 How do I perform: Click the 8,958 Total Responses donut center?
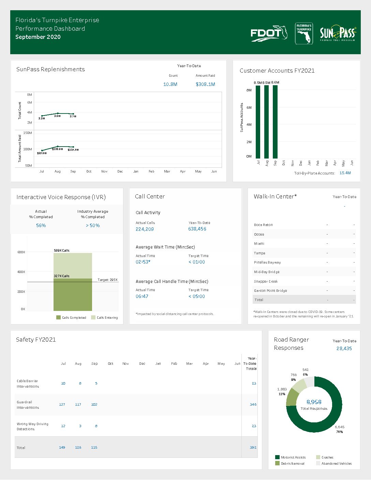tap(314, 405)
